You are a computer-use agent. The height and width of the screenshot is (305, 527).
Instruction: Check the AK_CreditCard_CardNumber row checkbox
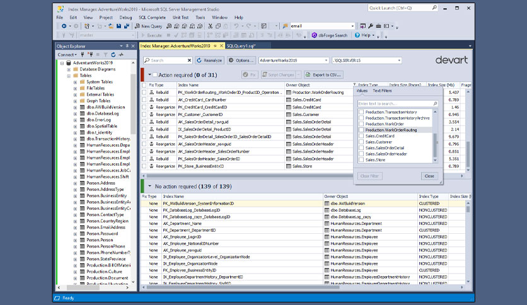coord(144,100)
